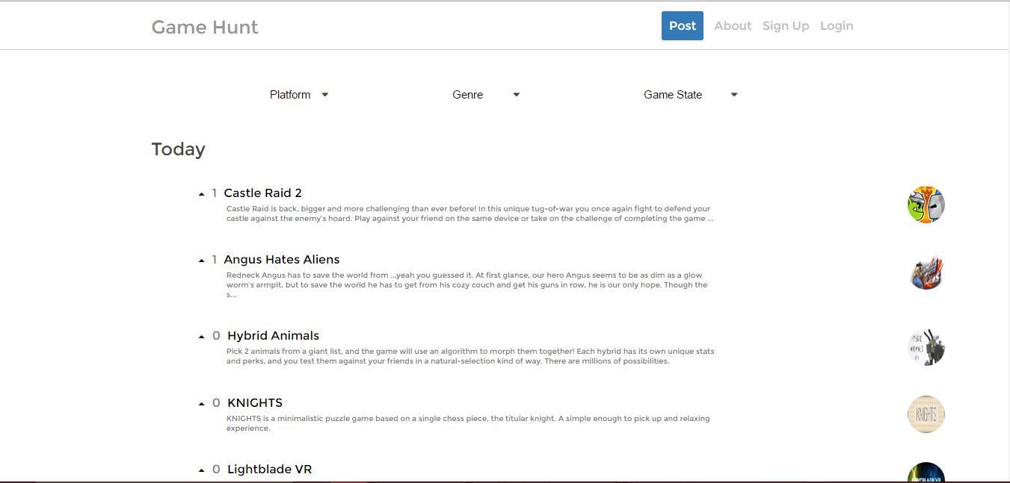Upvote the KNIGHTS game

202,402
